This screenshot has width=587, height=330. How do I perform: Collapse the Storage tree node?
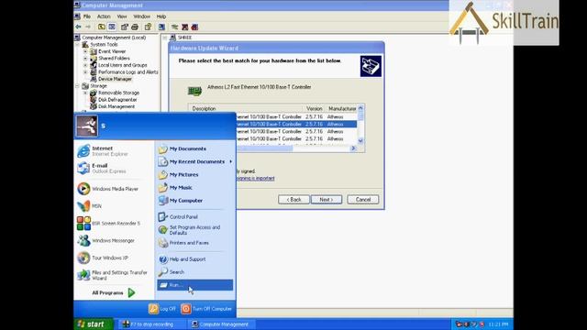(77, 85)
